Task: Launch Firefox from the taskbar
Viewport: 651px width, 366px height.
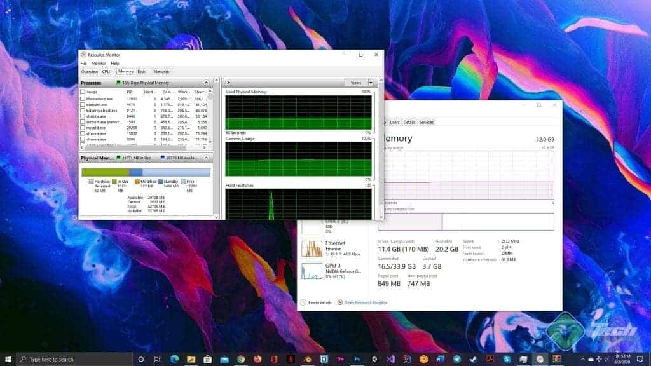Action: pyautogui.click(x=257, y=358)
